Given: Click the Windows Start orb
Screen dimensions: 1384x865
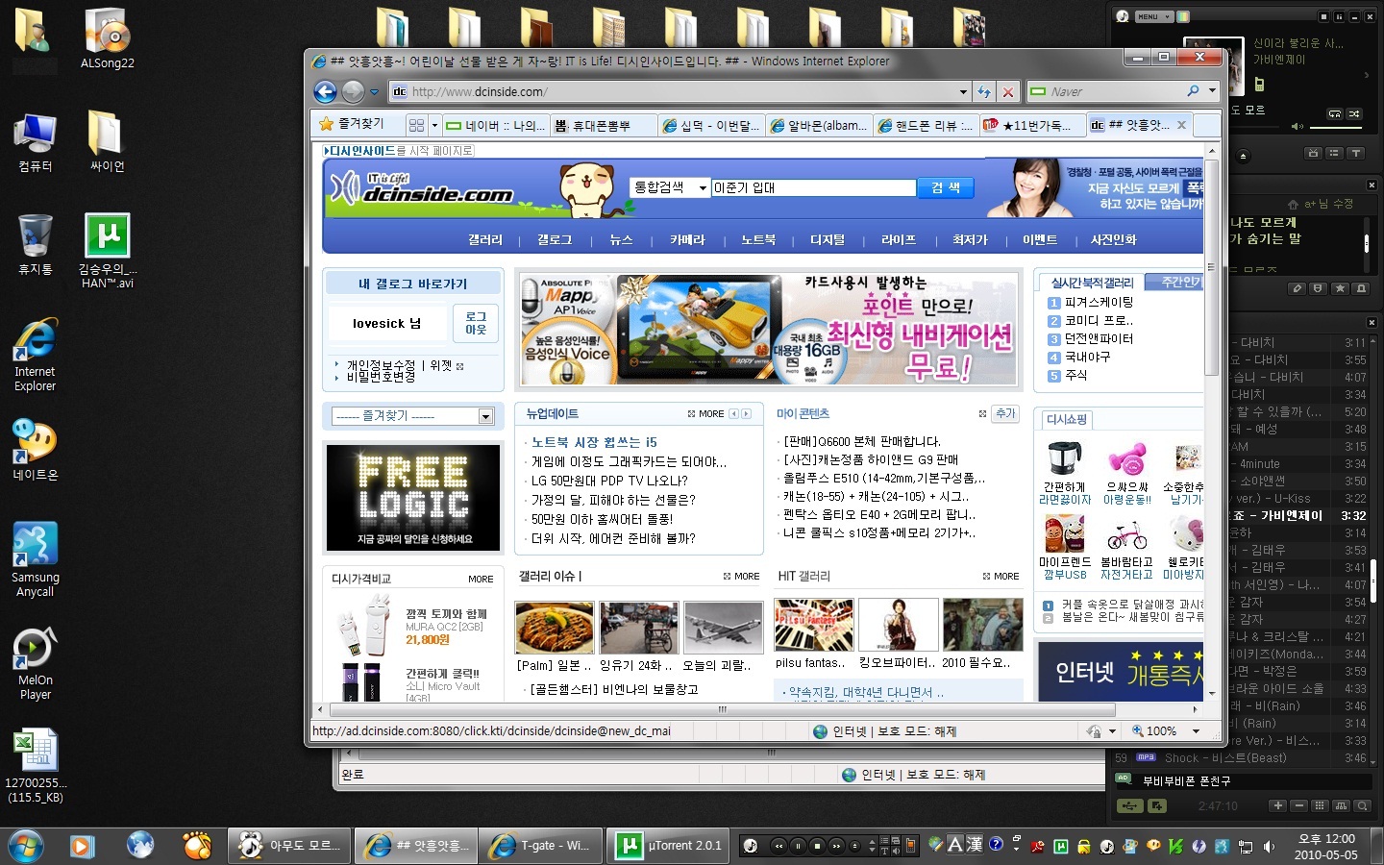Looking at the screenshot, I should (25, 846).
